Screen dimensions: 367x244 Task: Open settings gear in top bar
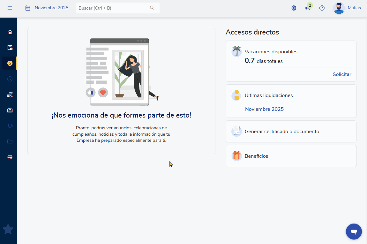point(294,8)
